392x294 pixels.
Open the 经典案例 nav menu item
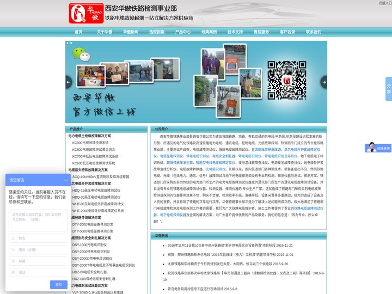pos(209,32)
